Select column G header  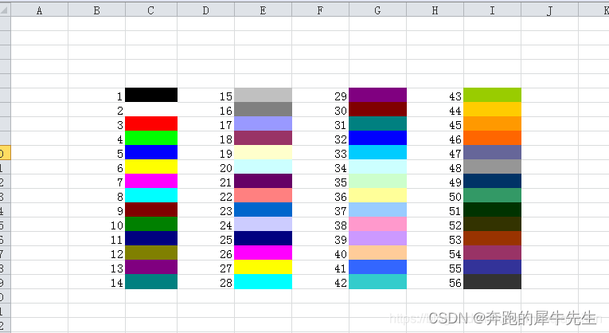coord(377,10)
